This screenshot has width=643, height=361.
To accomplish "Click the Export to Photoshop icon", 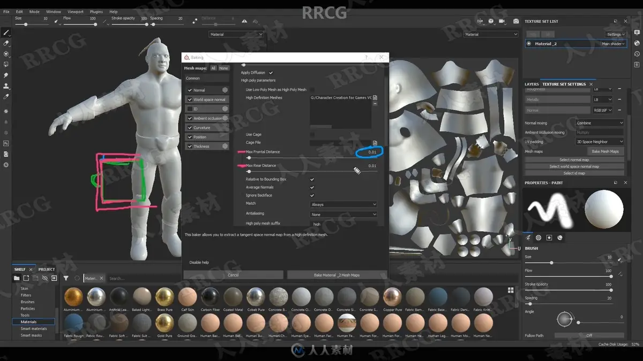I will coord(6,143).
